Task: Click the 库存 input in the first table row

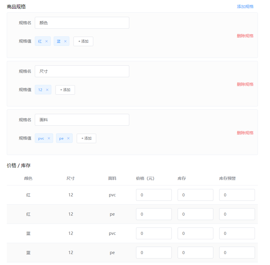Action: click(195, 195)
